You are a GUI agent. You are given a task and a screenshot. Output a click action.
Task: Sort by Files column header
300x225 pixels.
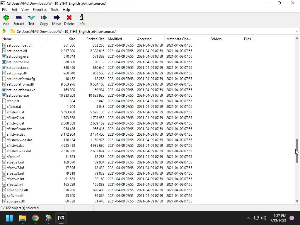coord(238,39)
